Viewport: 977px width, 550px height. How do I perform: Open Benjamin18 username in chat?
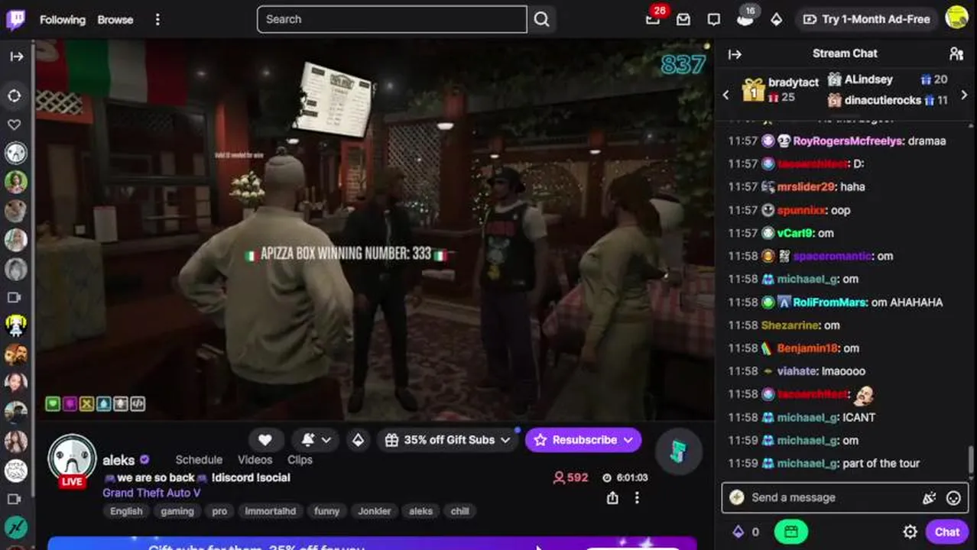tap(807, 348)
